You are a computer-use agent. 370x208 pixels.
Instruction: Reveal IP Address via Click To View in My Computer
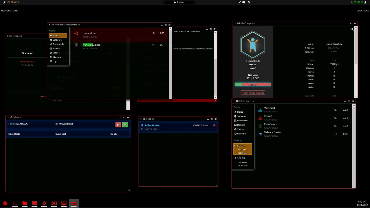[x=334, y=48]
